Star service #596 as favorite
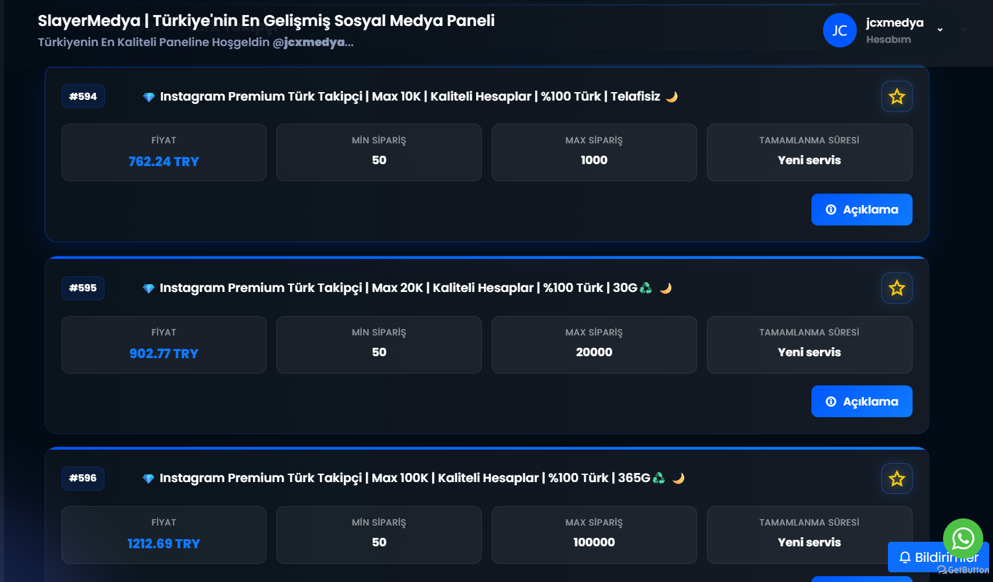This screenshot has width=993, height=582. [896, 479]
